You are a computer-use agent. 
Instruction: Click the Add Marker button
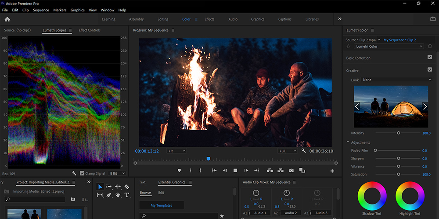click(180, 170)
